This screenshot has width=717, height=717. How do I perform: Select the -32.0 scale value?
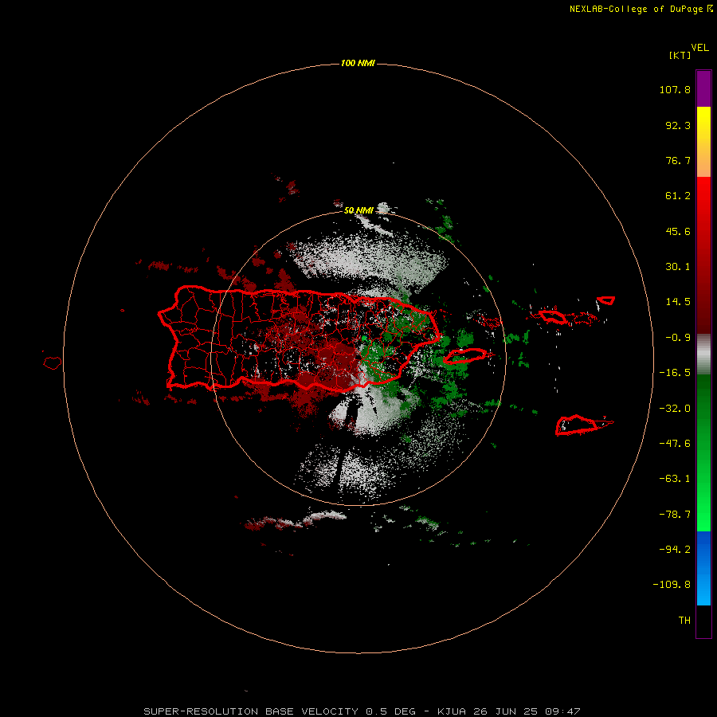(675, 409)
